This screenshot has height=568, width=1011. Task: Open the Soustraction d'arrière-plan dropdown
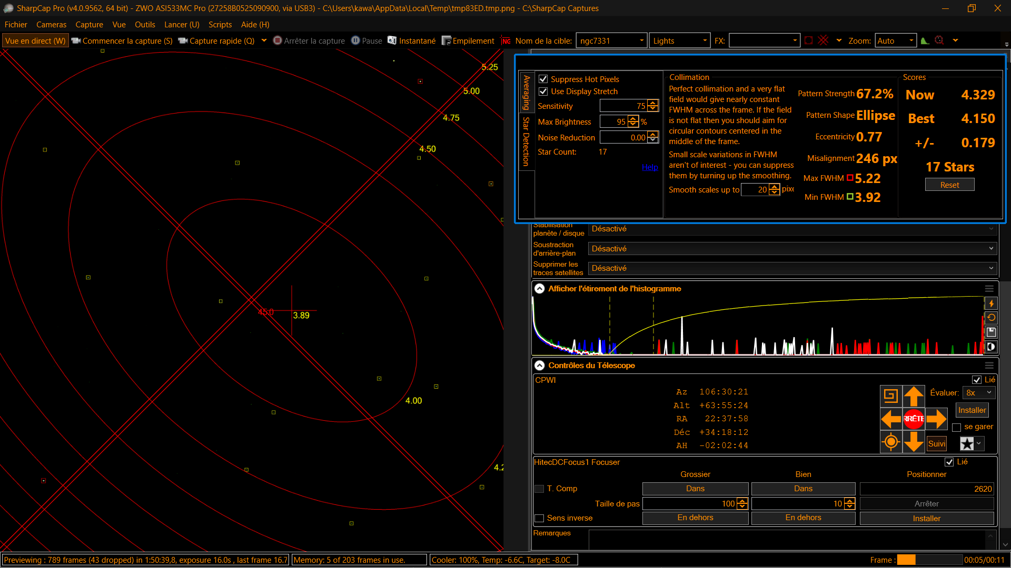[x=792, y=248]
